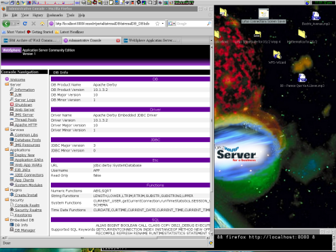Open the WPS-Wizard desktop icon
Screen dimensions: 336x252
[277, 57]
